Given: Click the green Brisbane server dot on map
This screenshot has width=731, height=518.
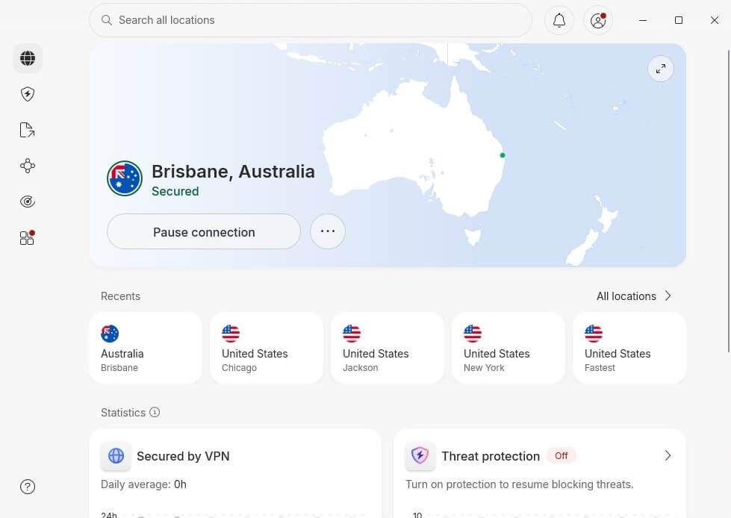Looking at the screenshot, I should click(503, 155).
